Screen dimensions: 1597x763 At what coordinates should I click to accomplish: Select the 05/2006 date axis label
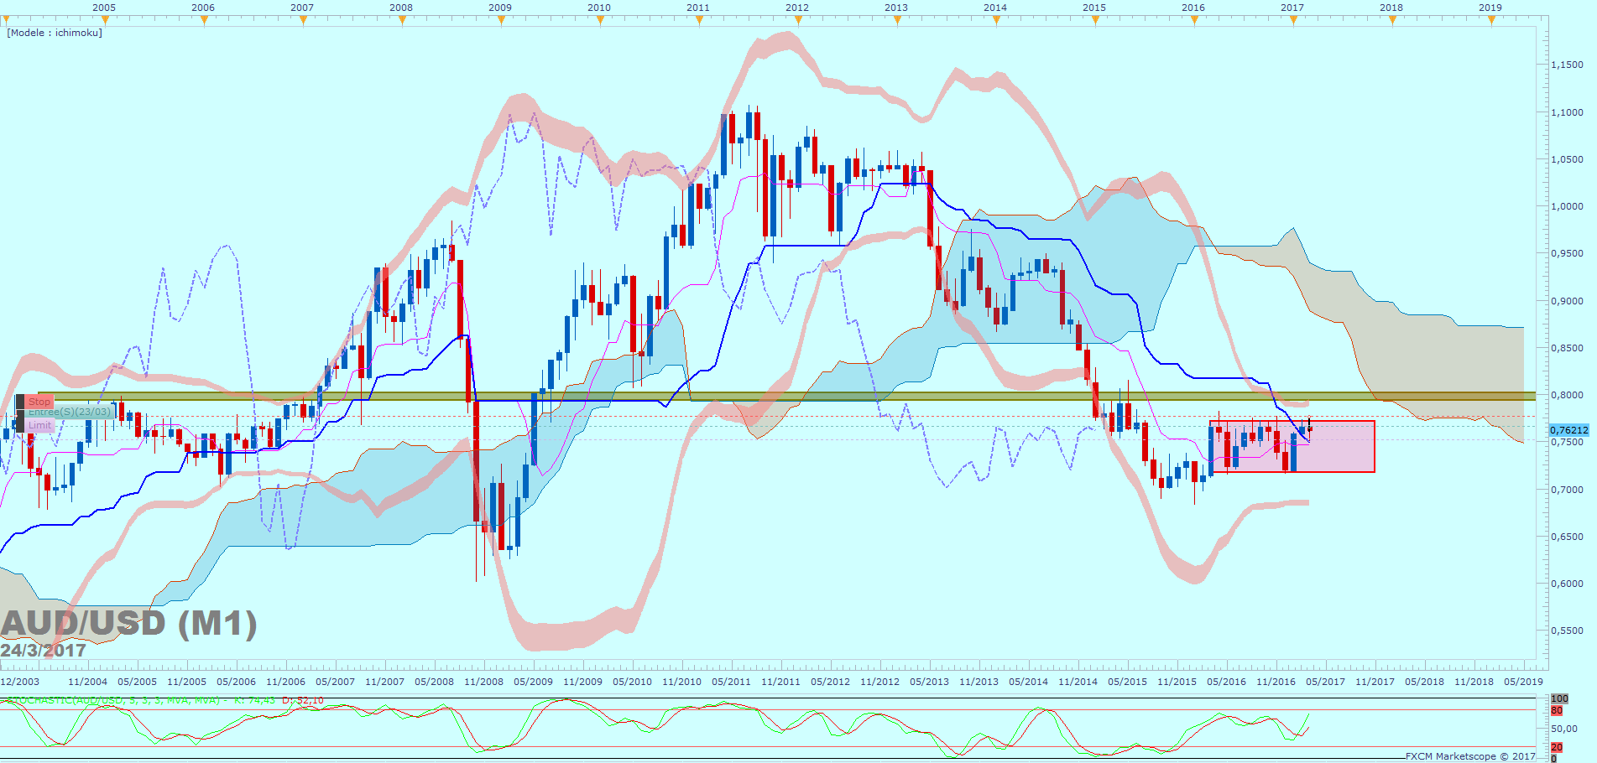(236, 682)
